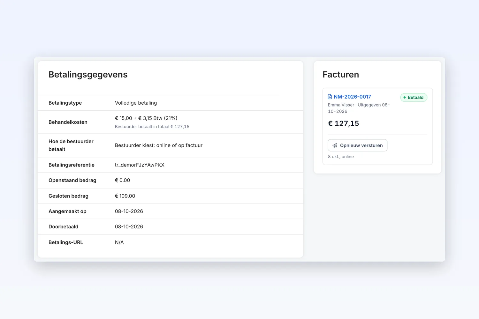Click the Emma Visser issued date text
The height and width of the screenshot is (319, 479).
click(359, 108)
